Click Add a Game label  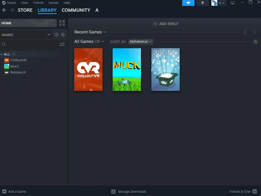pos(17,191)
